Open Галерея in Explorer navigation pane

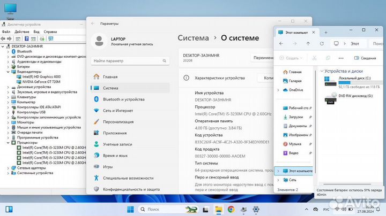(x=292, y=81)
